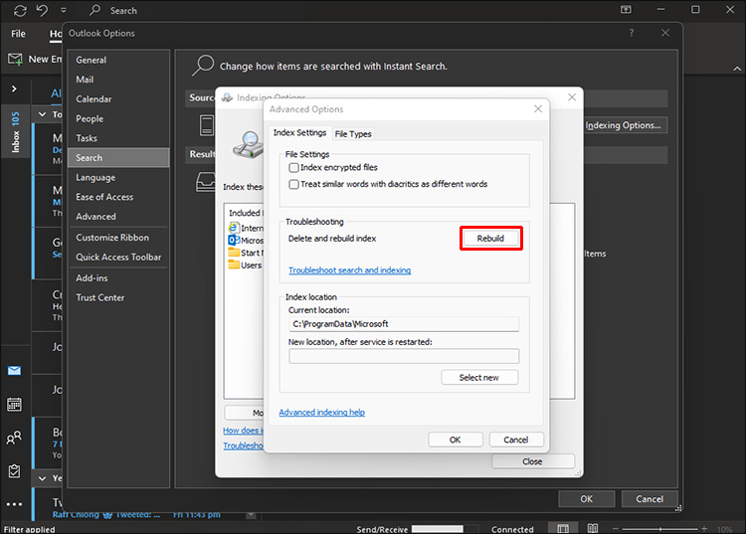Open the Tasks clipboard navigation icon
The width and height of the screenshot is (746, 534).
pos(14,470)
